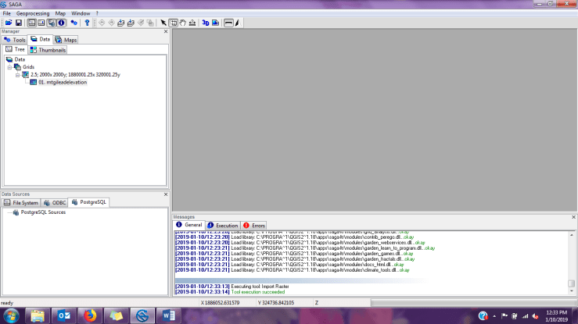Switch to the Thumbnails tab

tap(48, 49)
